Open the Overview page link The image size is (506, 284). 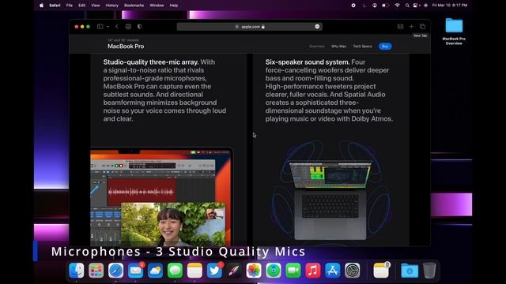point(316,47)
